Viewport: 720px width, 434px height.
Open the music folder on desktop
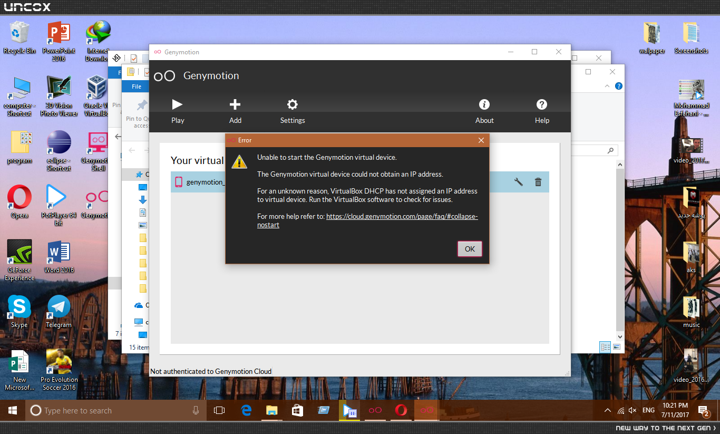[x=691, y=312]
